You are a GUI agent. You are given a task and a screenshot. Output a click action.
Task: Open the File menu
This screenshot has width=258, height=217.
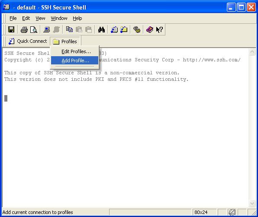click(13, 18)
